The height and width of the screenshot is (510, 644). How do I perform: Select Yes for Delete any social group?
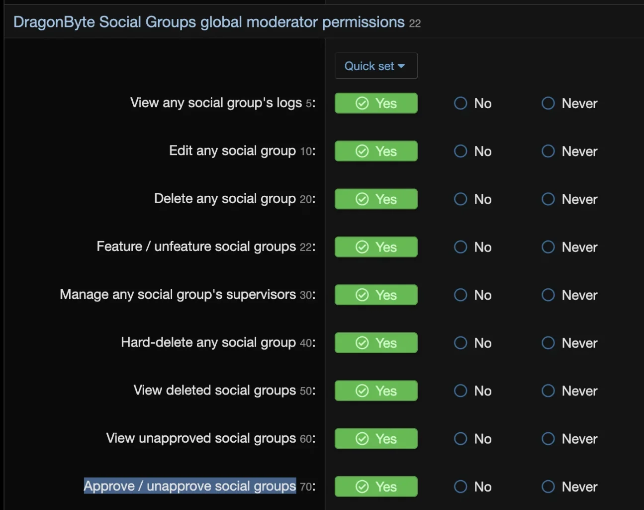376,199
